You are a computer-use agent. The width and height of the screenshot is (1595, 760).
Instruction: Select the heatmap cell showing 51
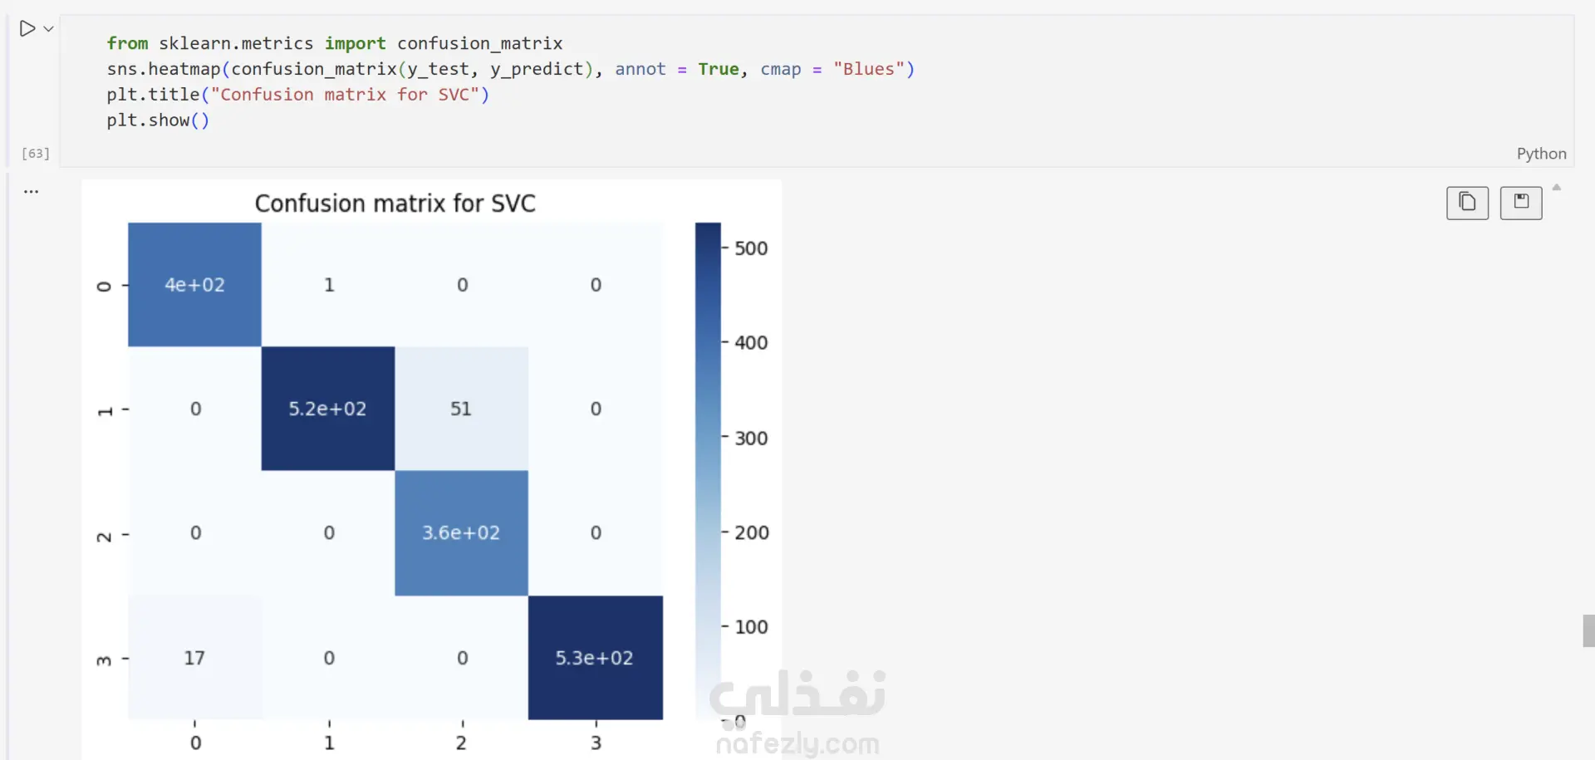pos(461,409)
